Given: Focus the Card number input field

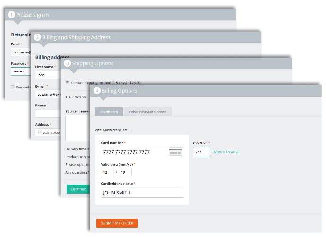Looking at the screenshot, I should tap(135, 152).
